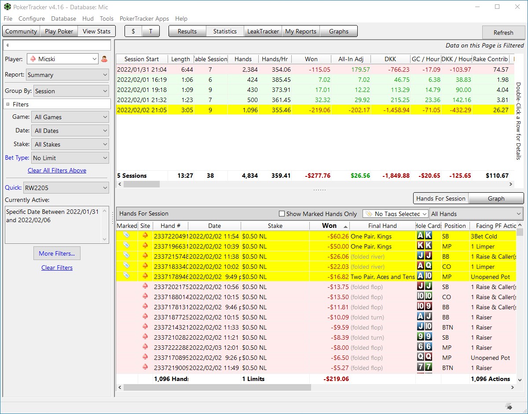Click the Currently Active filter text box
The height and width of the screenshot is (414, 528).
(57, 224)
